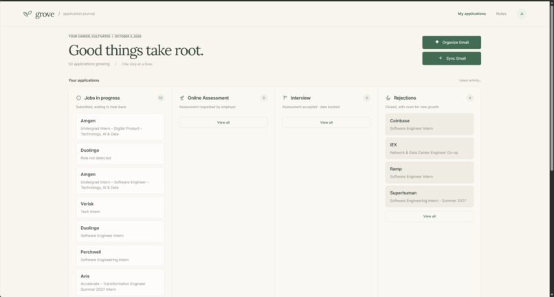The width and height of the screenshot is (554, 297).
Task: View all Rejections
Action: [430, 217]
